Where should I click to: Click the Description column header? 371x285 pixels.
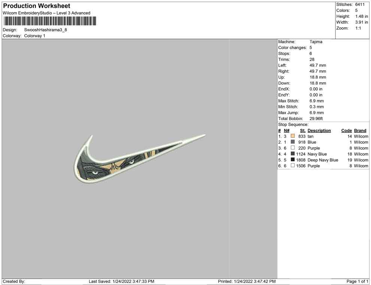click(319, 131)
